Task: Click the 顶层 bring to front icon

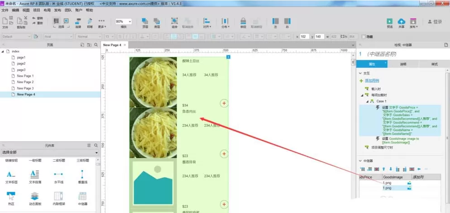Action: point(145,21)
